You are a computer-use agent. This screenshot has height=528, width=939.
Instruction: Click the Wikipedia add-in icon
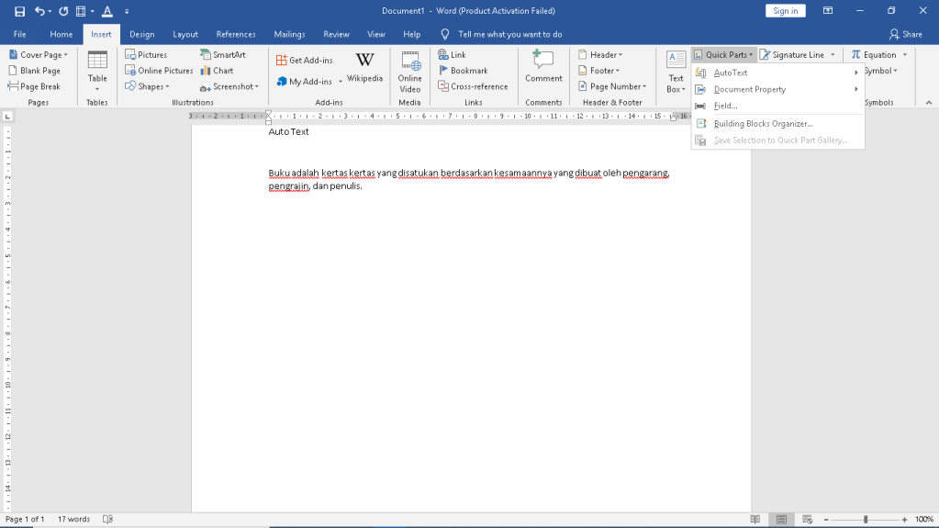pos(364,67)
